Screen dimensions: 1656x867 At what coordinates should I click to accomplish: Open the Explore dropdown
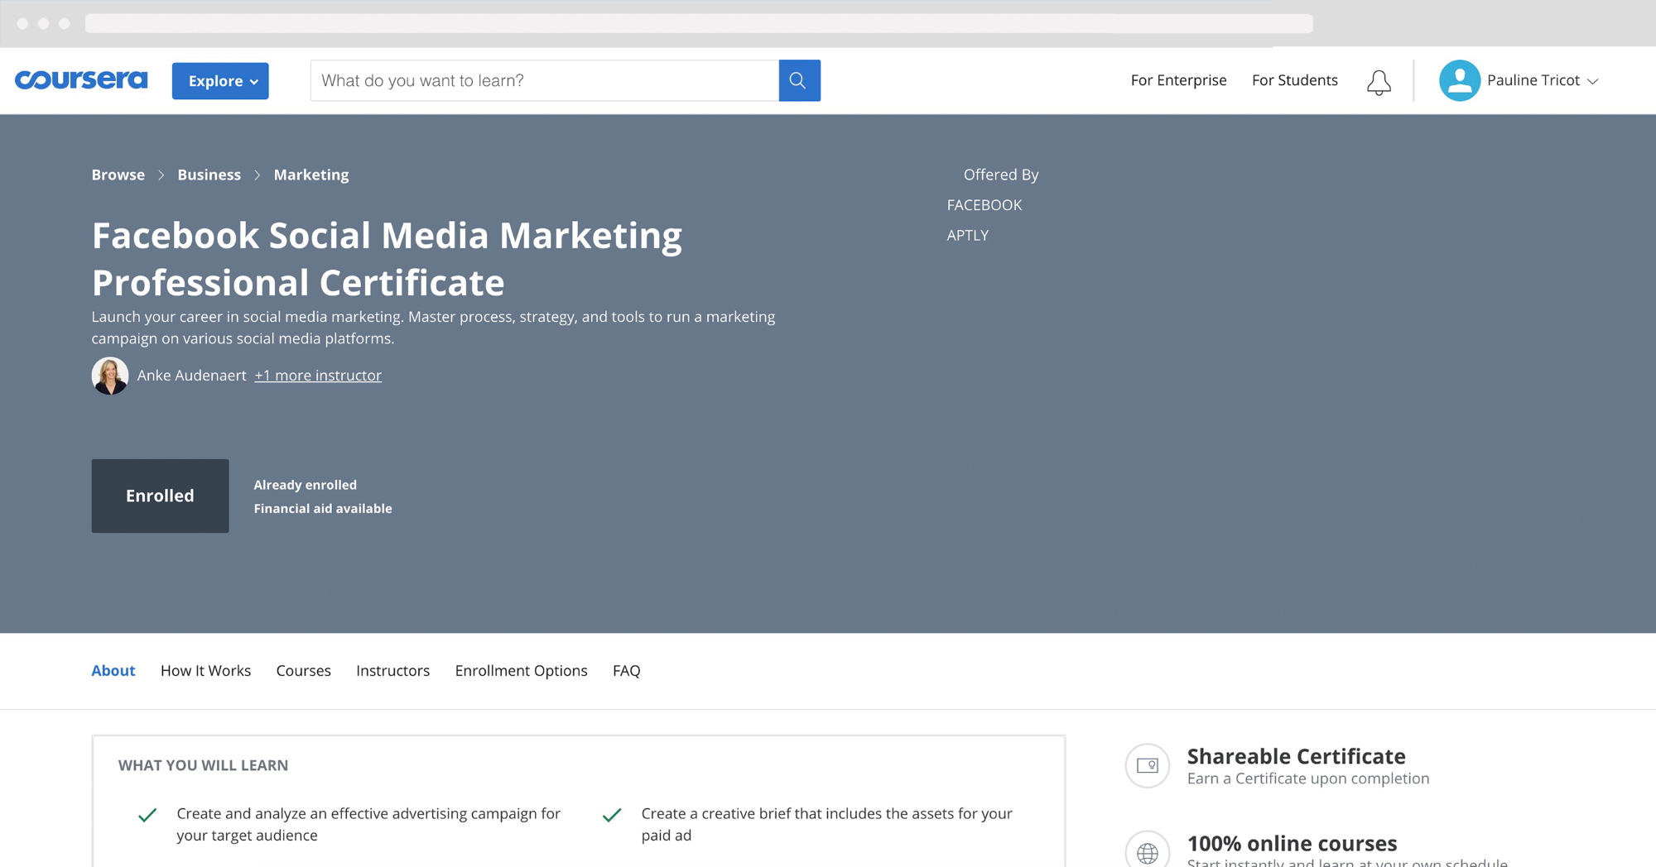219,80
